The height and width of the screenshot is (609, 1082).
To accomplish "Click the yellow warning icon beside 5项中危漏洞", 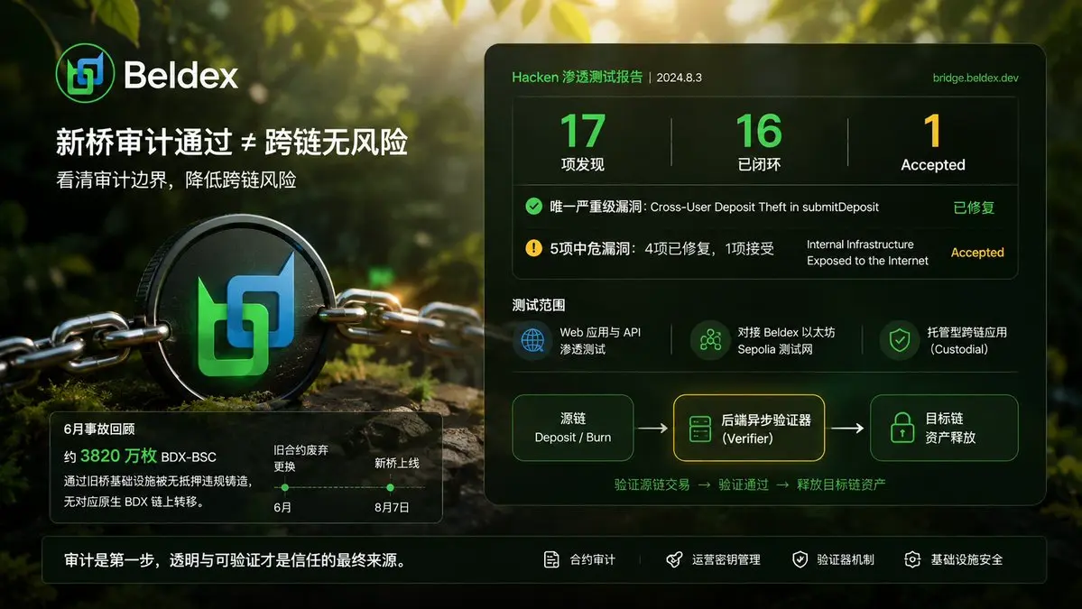I will (x=533, y=247).
